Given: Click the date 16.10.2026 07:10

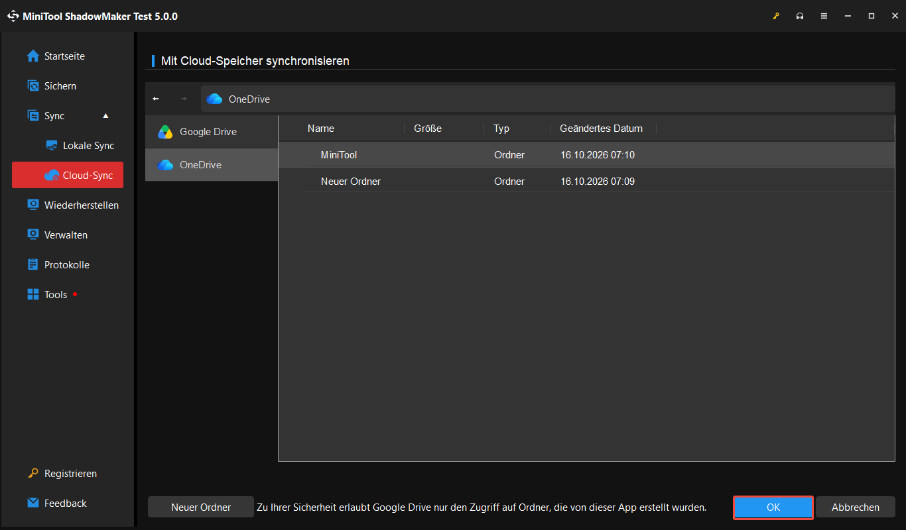Looking at the screenshot, I should tap(598, 155).
